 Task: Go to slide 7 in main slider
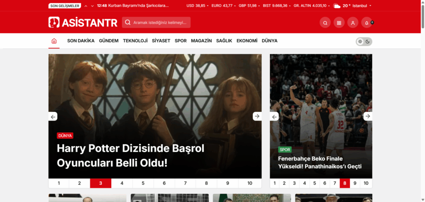(186, 183)
